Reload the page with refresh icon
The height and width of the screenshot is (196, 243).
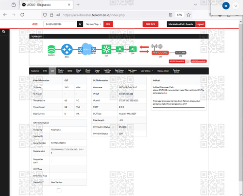pos(22,15)
